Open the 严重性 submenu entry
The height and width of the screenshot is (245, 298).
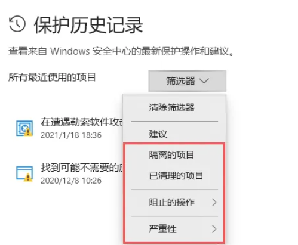(x=174, y=229)
